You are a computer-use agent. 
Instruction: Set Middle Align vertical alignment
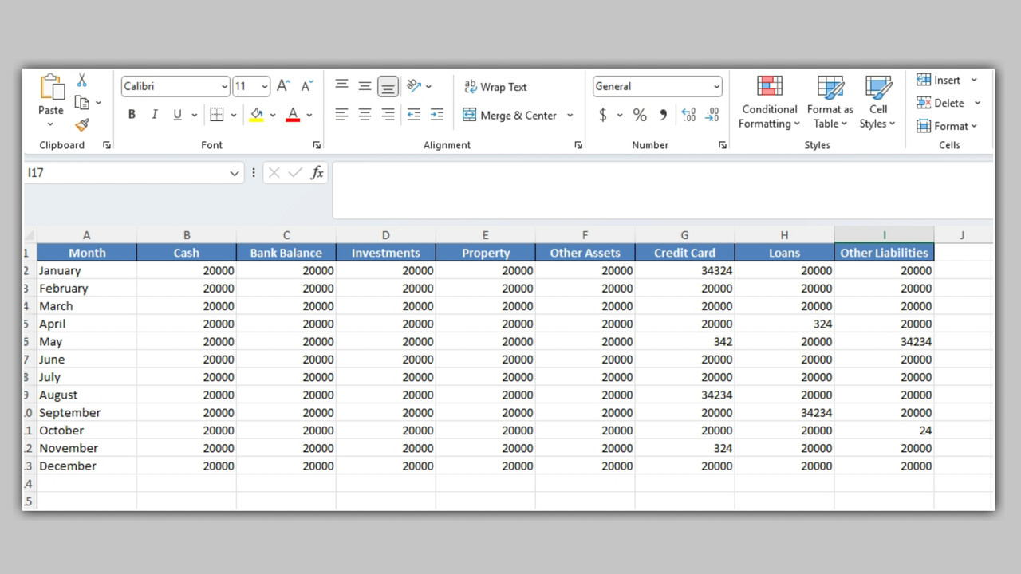pos(365,85)
